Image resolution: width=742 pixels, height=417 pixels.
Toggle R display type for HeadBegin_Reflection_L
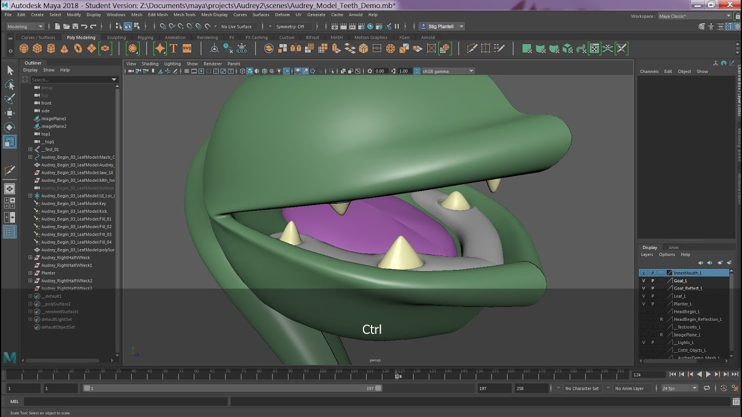661,319
